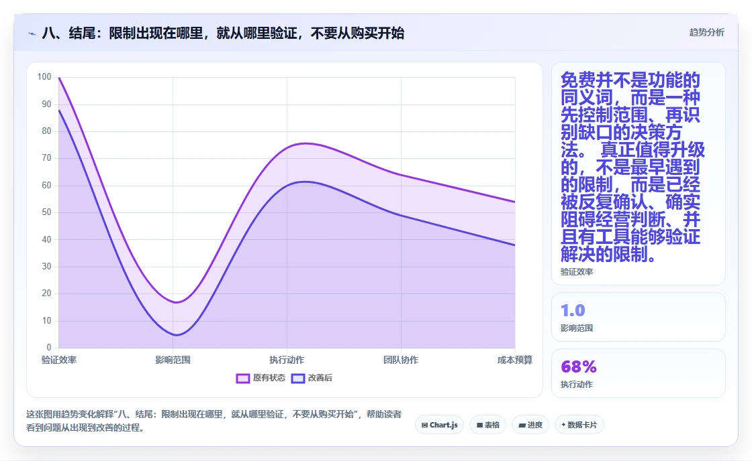Click the 趋势分析 label in the header
This screenshot has width=752, height=461.
[706, 33]
